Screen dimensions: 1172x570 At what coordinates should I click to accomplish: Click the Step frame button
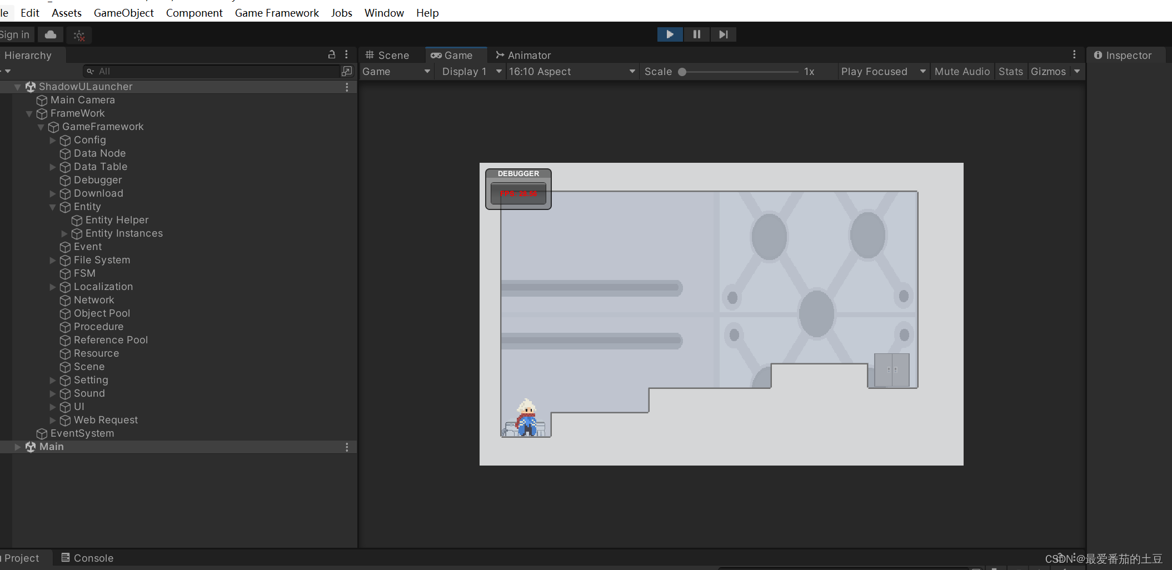point(722,34)
